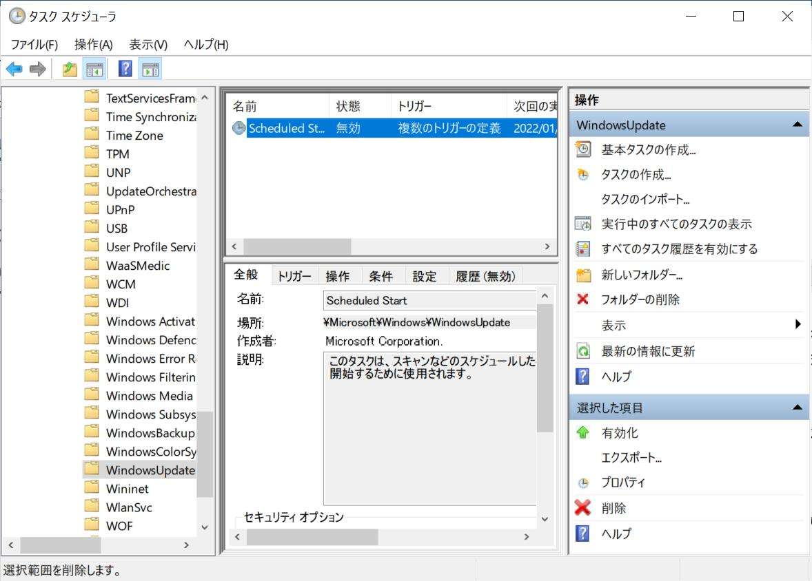Click the タスクの作成 icon
812x581 pixels.
583,174
